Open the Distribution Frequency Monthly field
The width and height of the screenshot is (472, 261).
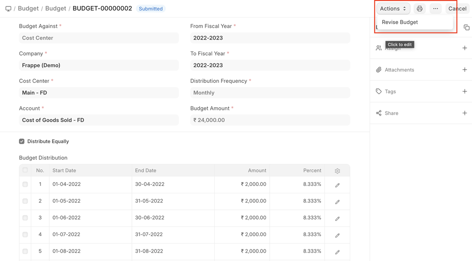point(270,93)
